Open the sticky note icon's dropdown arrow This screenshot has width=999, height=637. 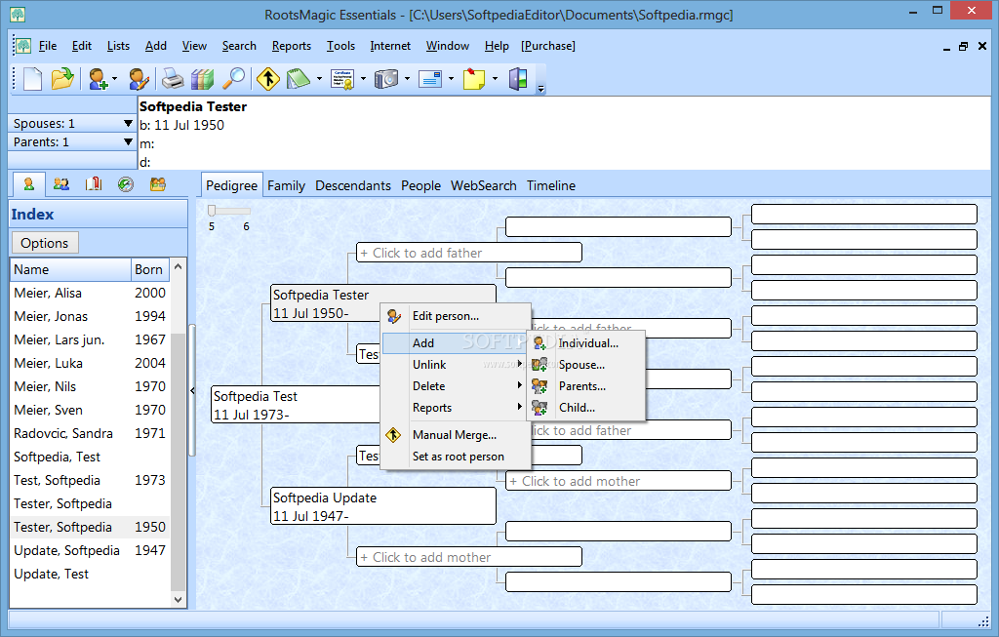point(495,79)
